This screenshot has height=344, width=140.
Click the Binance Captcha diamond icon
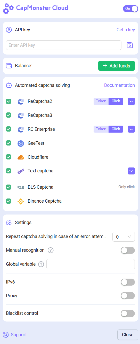(21, 201)
